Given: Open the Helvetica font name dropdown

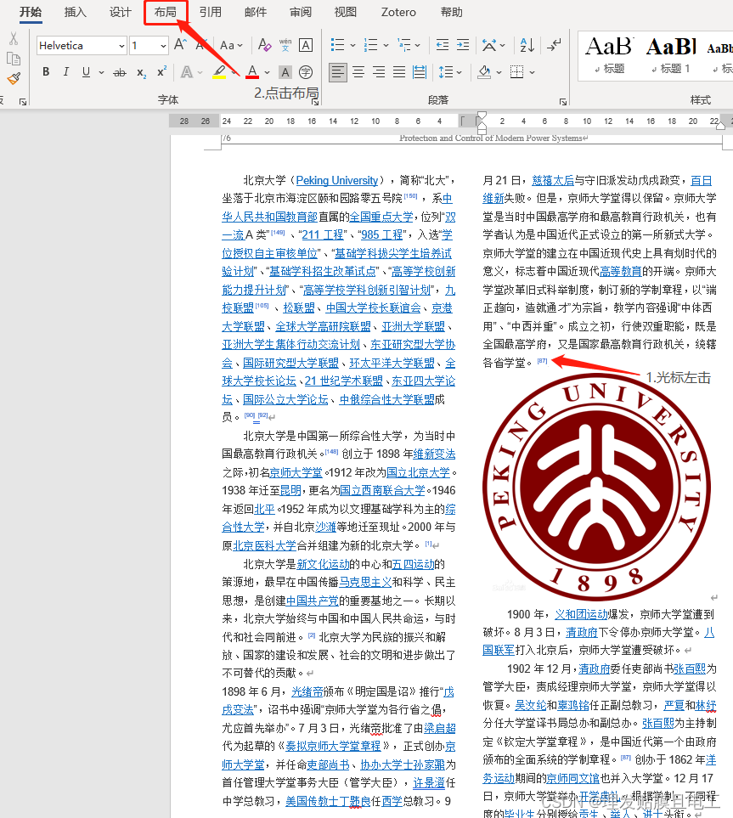Looking at the screenshot, I should (121, 46).
